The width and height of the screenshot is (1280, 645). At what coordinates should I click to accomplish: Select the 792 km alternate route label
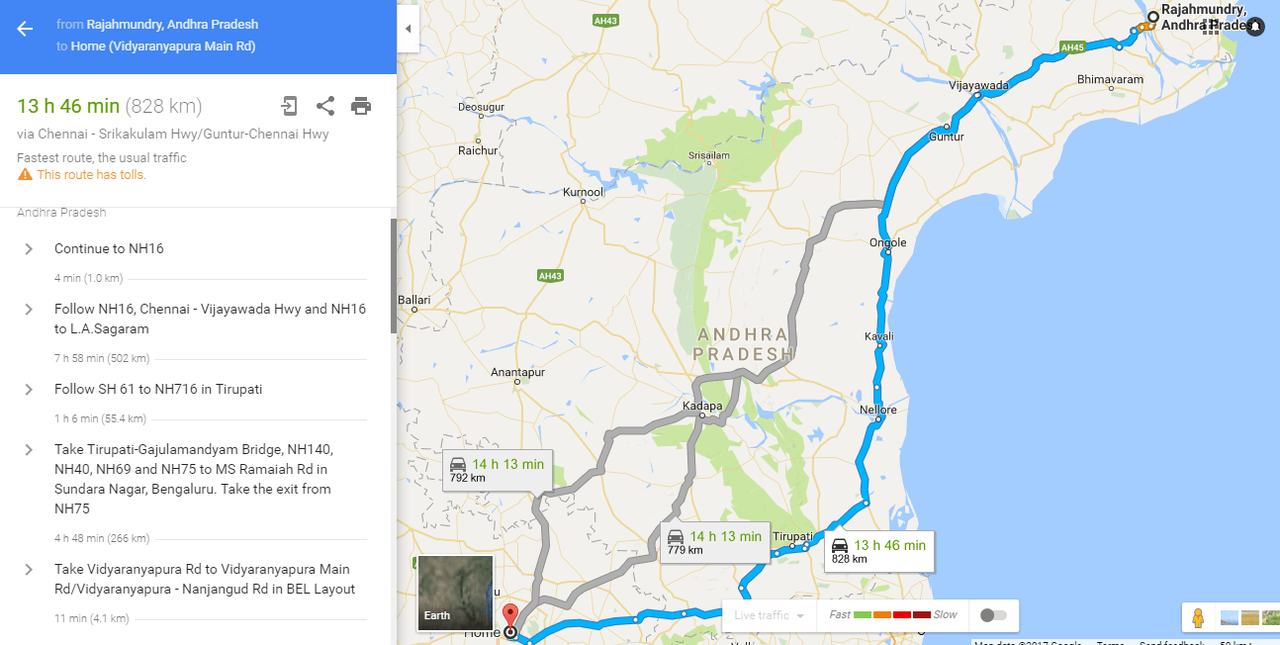498,470
